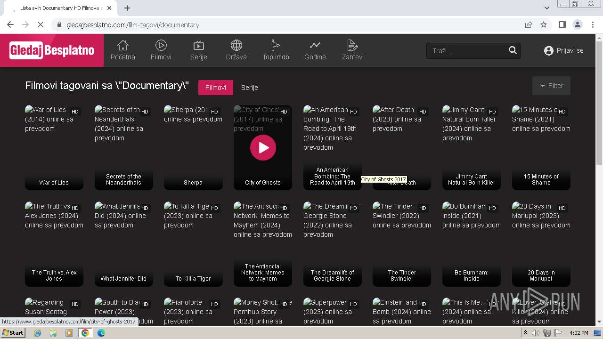Open 15 Minutes of Shame card

click(541, 147)
